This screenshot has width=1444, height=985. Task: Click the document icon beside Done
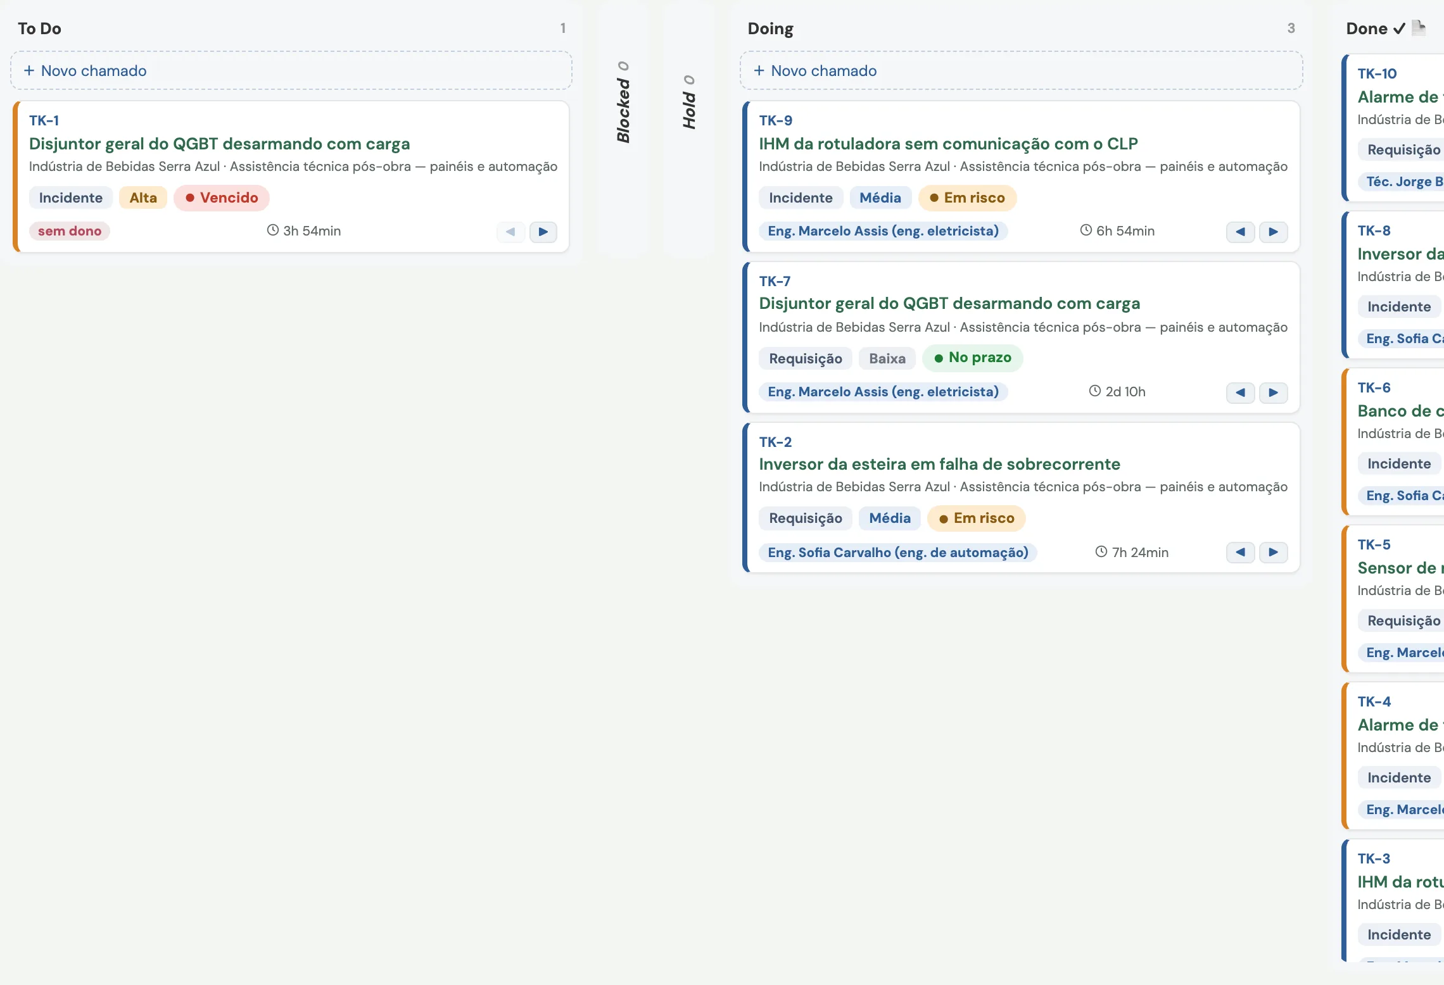(x=1419, y=28)
